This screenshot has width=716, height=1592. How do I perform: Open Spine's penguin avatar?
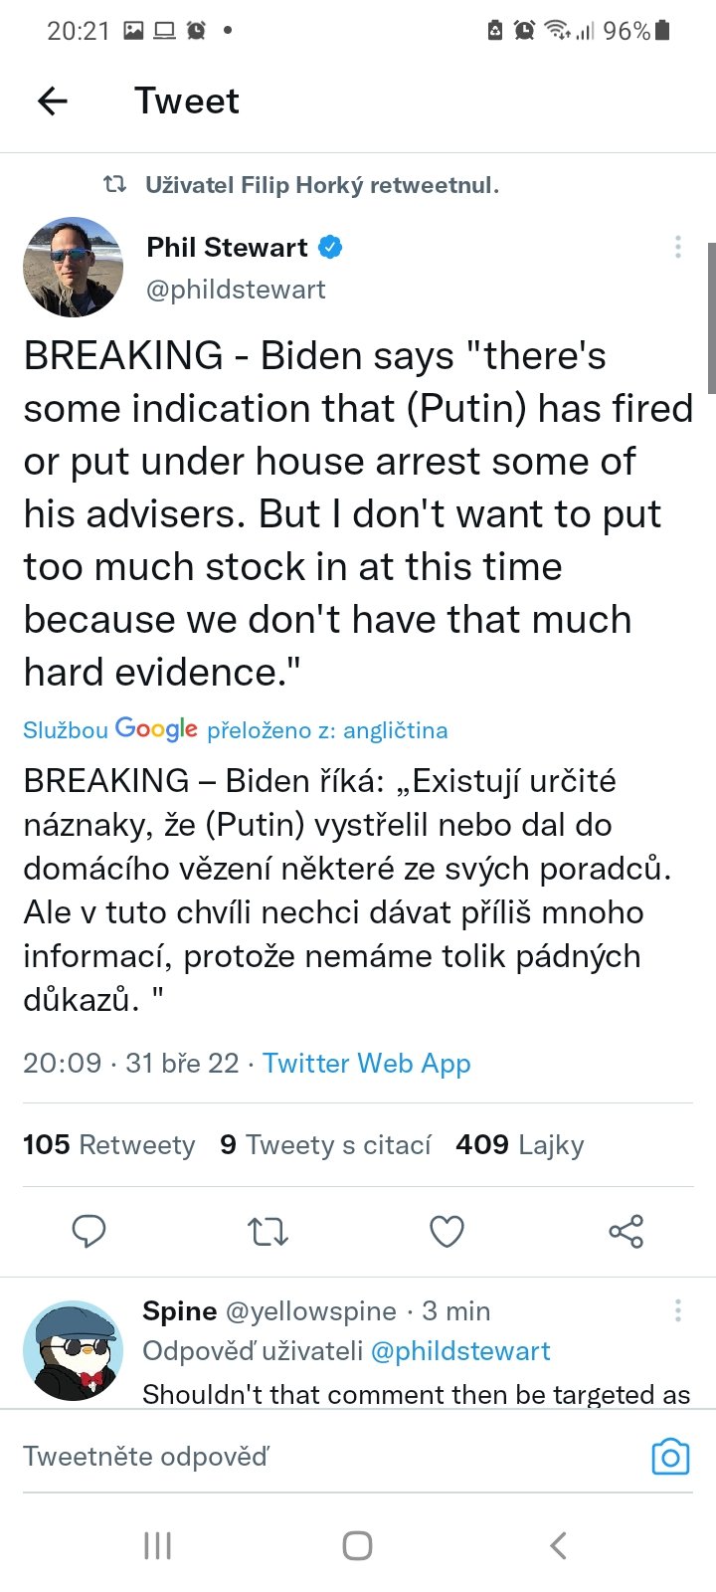click(x=73, y=1350)
